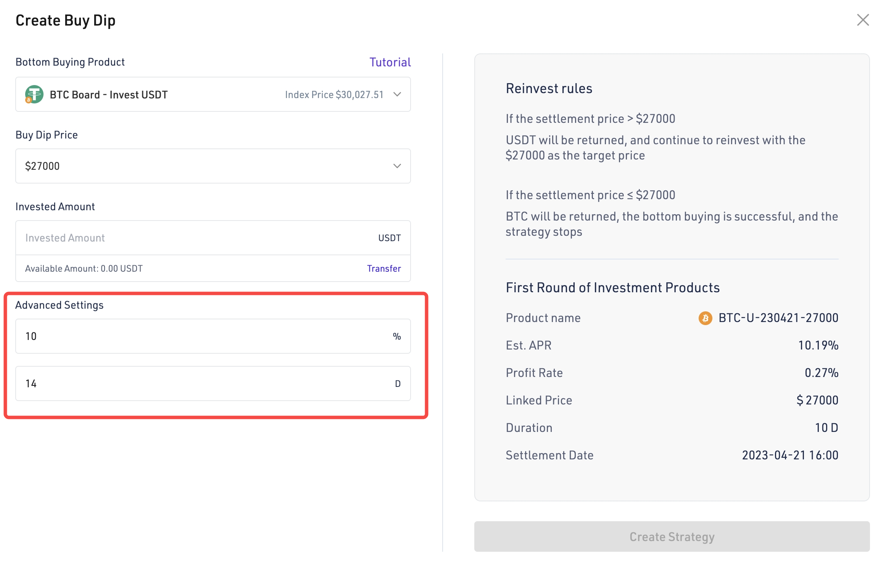The width and height of the screenshot is (886, 567).
Task: Close the Create Buy Dip dialog
Action: (862, 20)
